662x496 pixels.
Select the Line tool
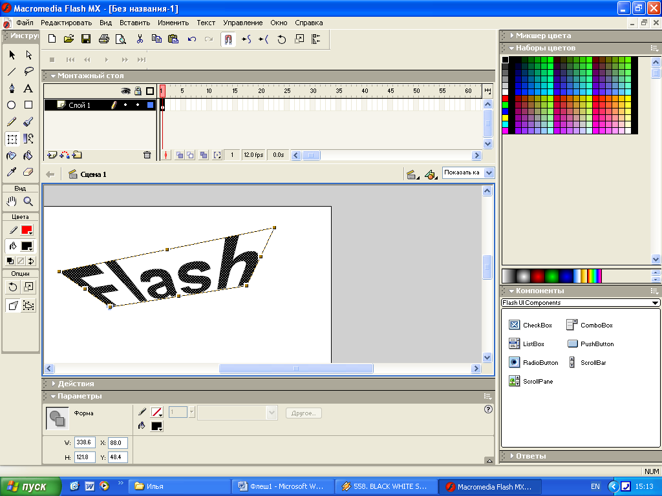pyautogui.click(x=12, y=71)
